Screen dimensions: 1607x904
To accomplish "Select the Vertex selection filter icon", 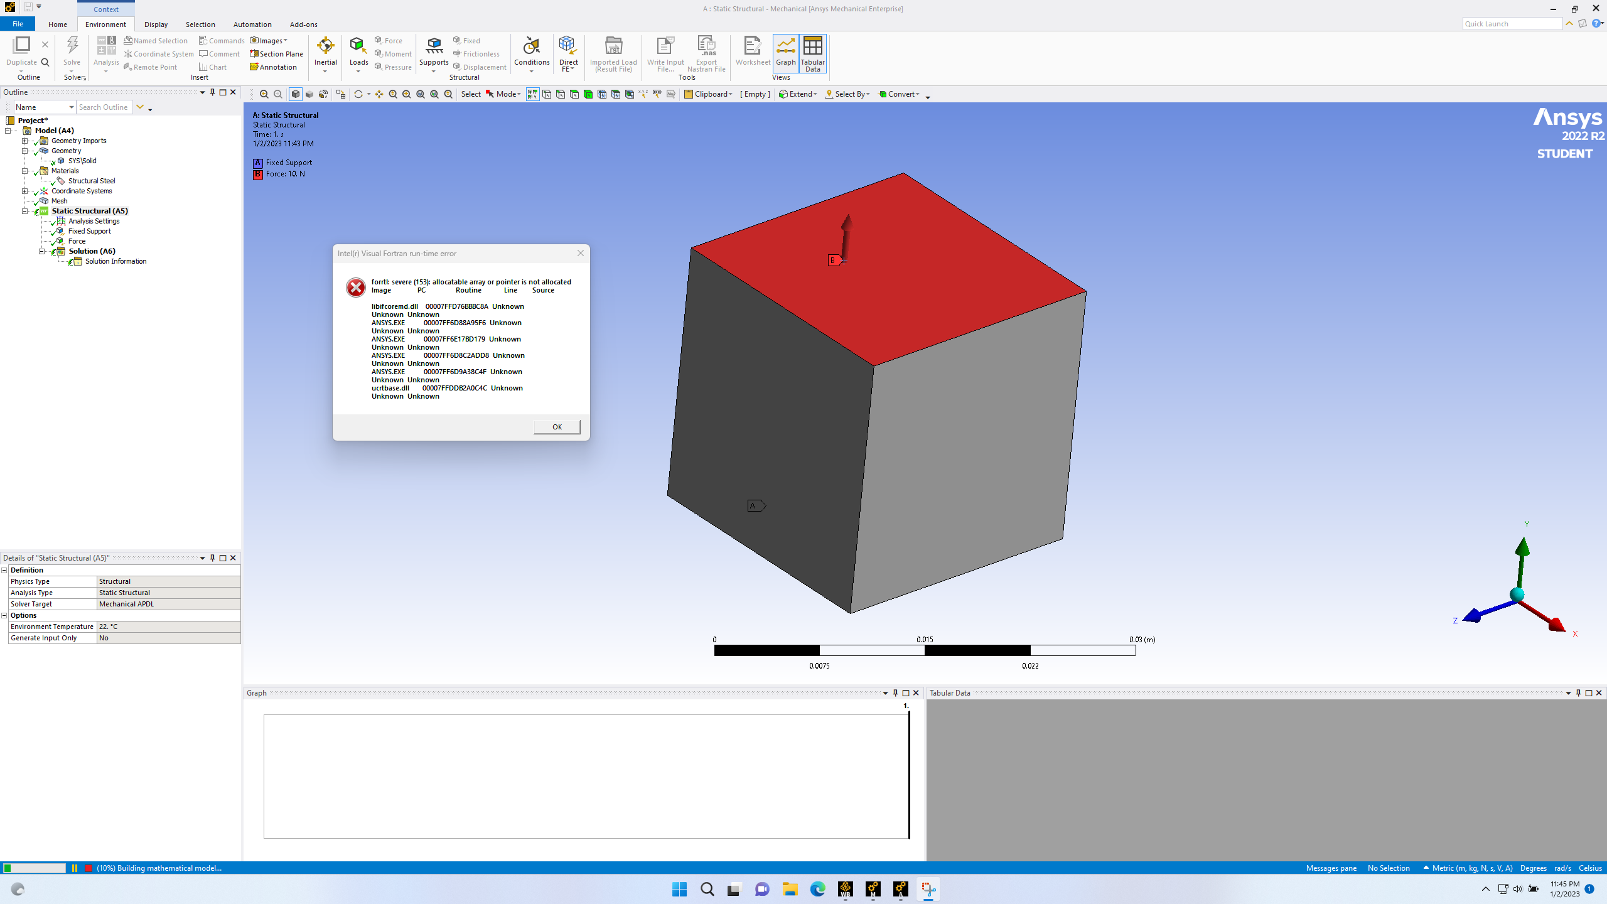I will point(547,94).
